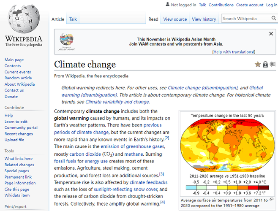Click into the Search Wikipedia field
Viewport: 278px width, 211px height.
(x=245, y=19)
